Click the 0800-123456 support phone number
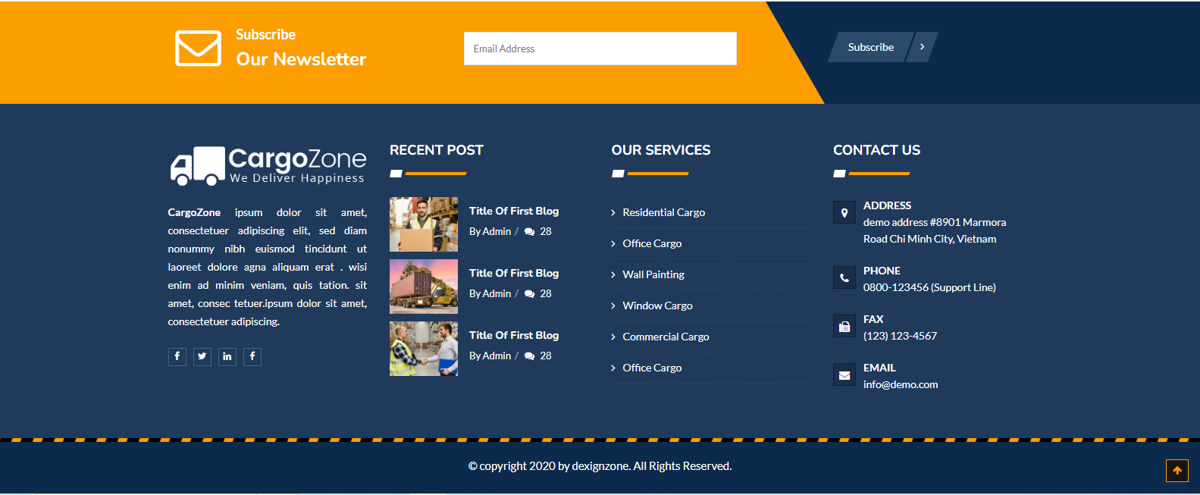This screenshot has width=1200, height=495. coord(929,287)
